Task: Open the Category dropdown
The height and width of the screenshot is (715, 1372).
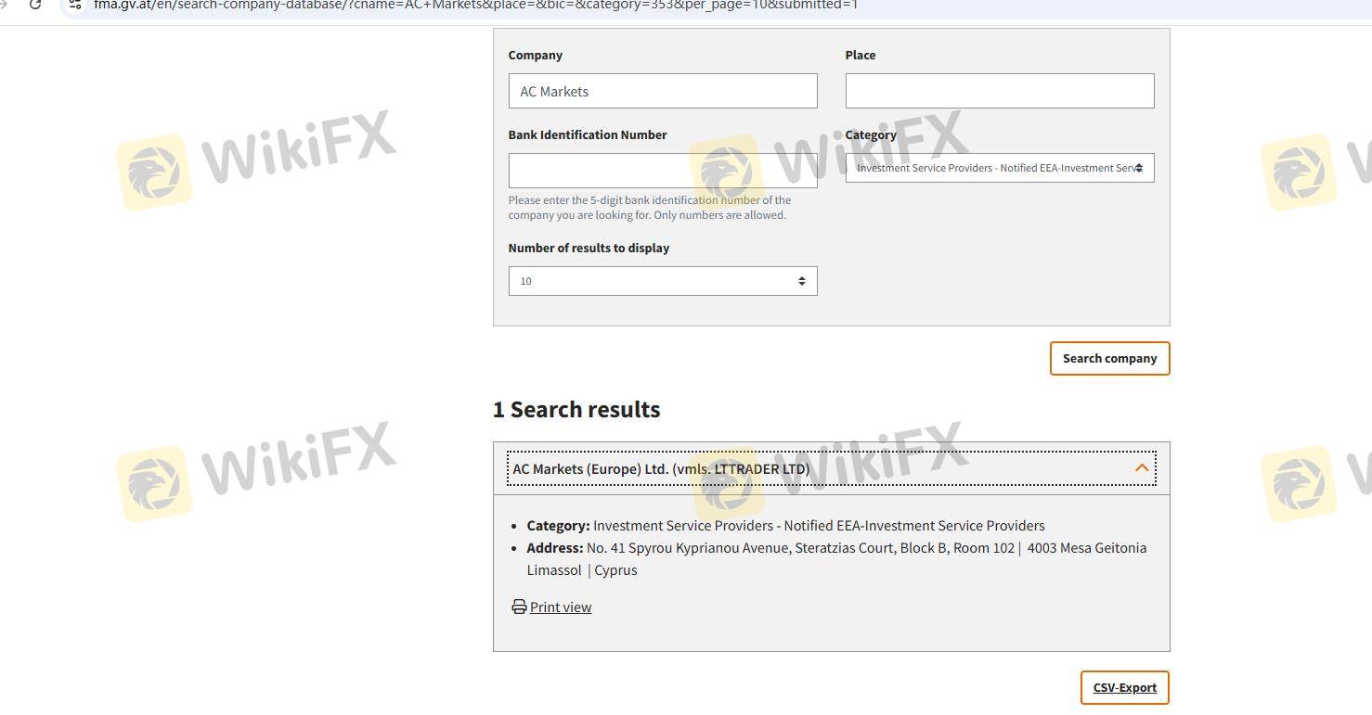Action: [1000, 168]
